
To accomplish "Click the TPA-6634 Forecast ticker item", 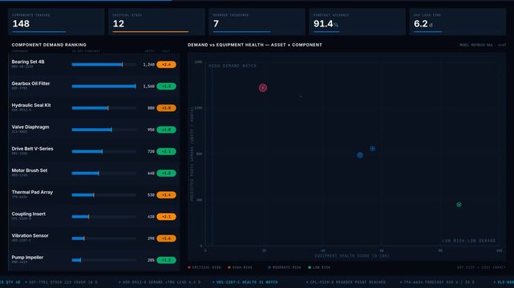I will (x=437, y=282).
